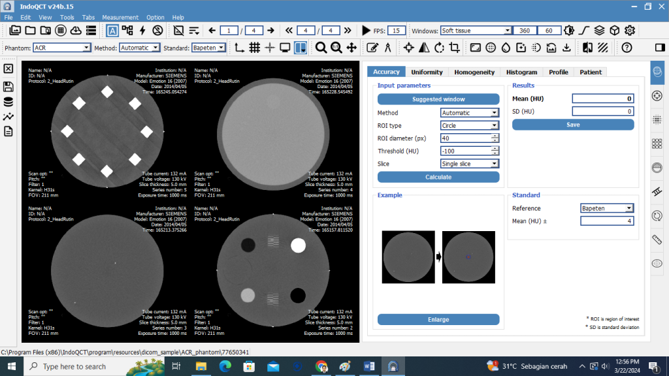Viewport: 669px width, 376px height.
Task: Open the help question mark icon
Action: 627,48
